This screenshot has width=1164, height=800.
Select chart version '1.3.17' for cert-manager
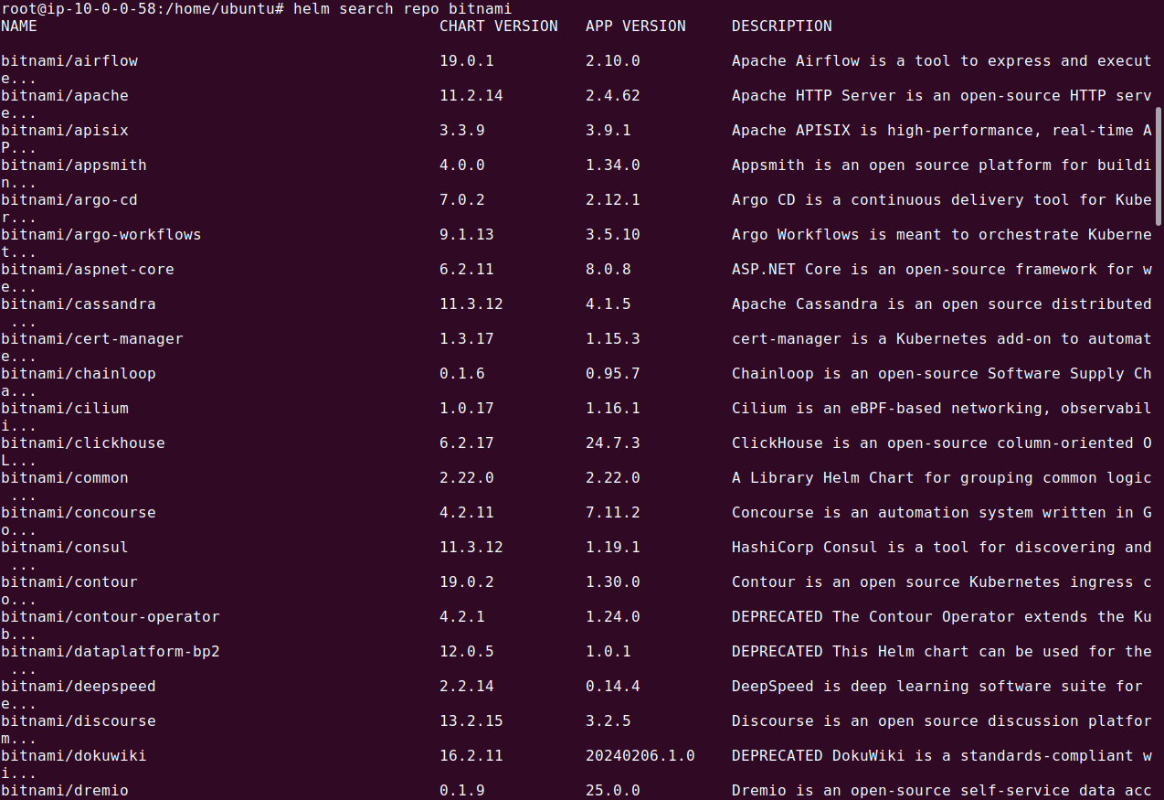coord(467,339)
